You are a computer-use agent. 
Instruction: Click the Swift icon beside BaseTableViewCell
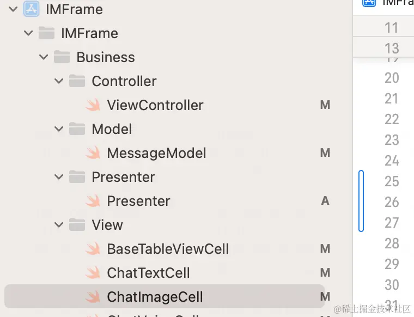click(93, 249)
